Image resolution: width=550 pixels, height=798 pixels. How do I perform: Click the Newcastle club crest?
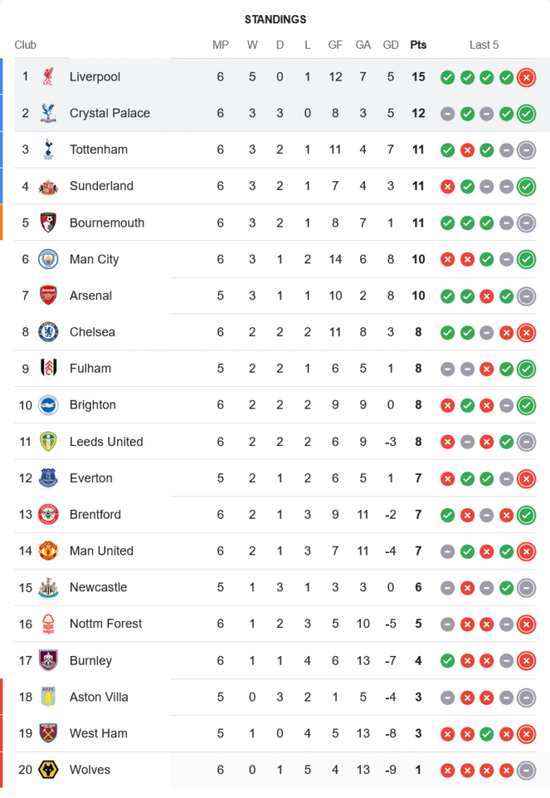point(49,587)
